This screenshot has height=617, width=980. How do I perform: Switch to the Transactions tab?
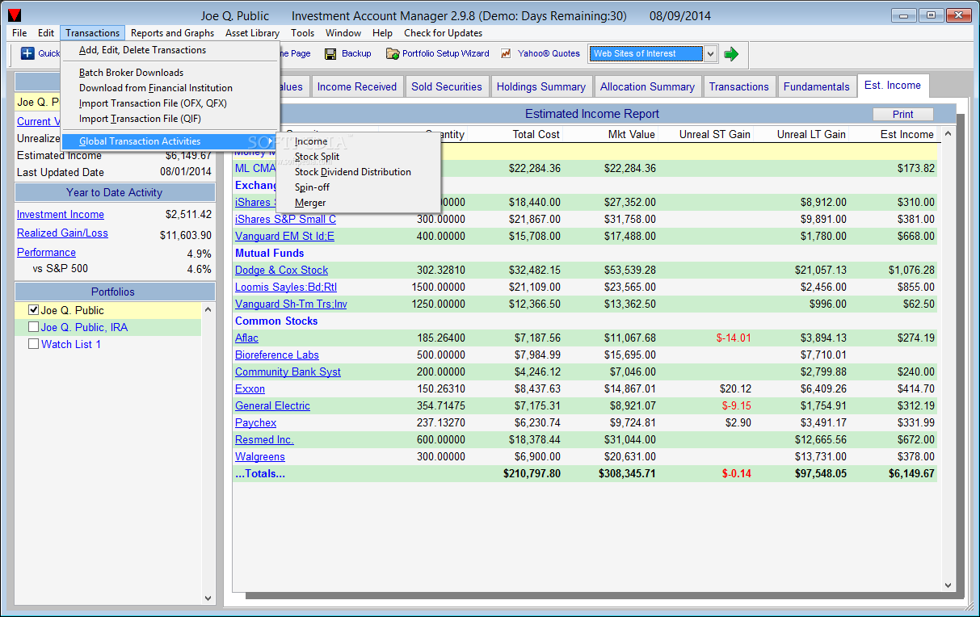739,86
